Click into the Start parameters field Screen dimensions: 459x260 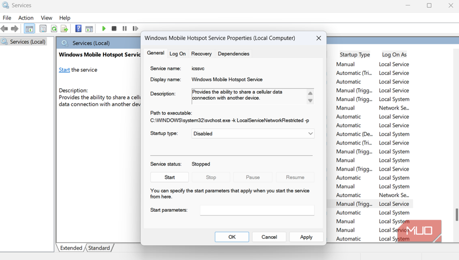tap(257, 210)
